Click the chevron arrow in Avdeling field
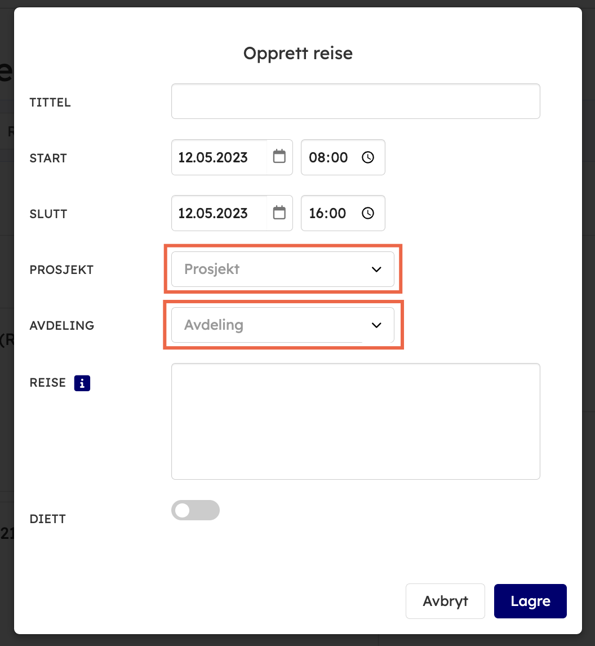 coord(376,325)
